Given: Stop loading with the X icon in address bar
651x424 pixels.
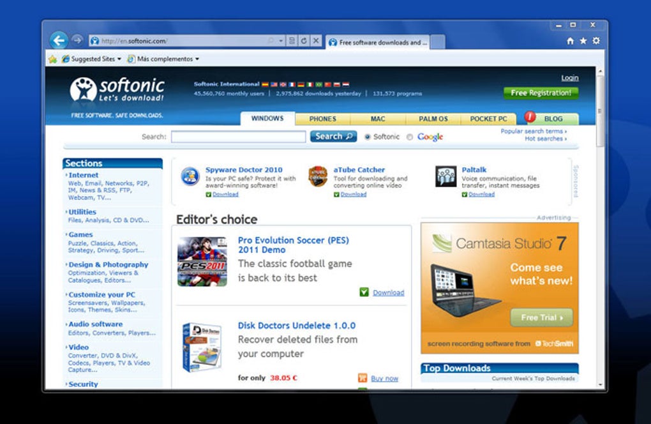Looking at the screenshot, I should coord(316,41).
